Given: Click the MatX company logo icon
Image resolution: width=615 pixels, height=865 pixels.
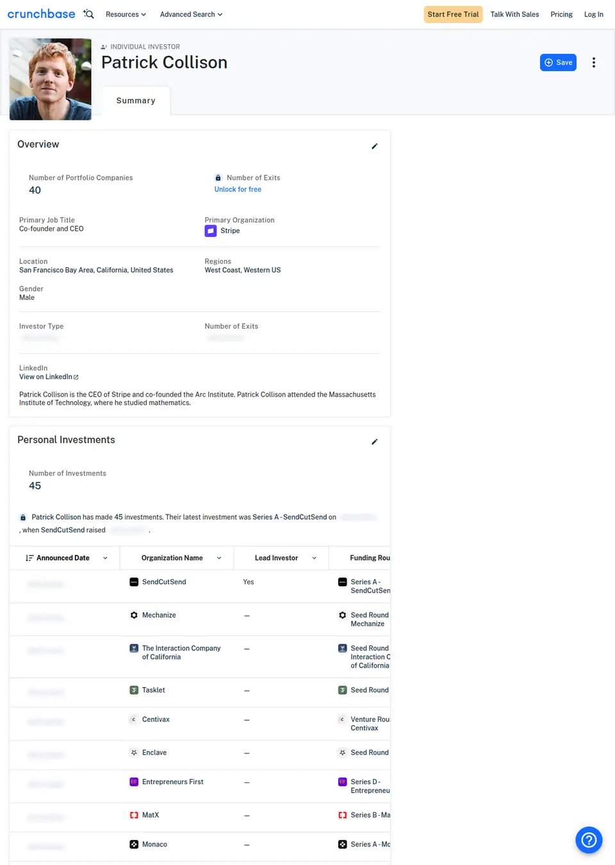Looking at the screenshot, I should point(134,815).
